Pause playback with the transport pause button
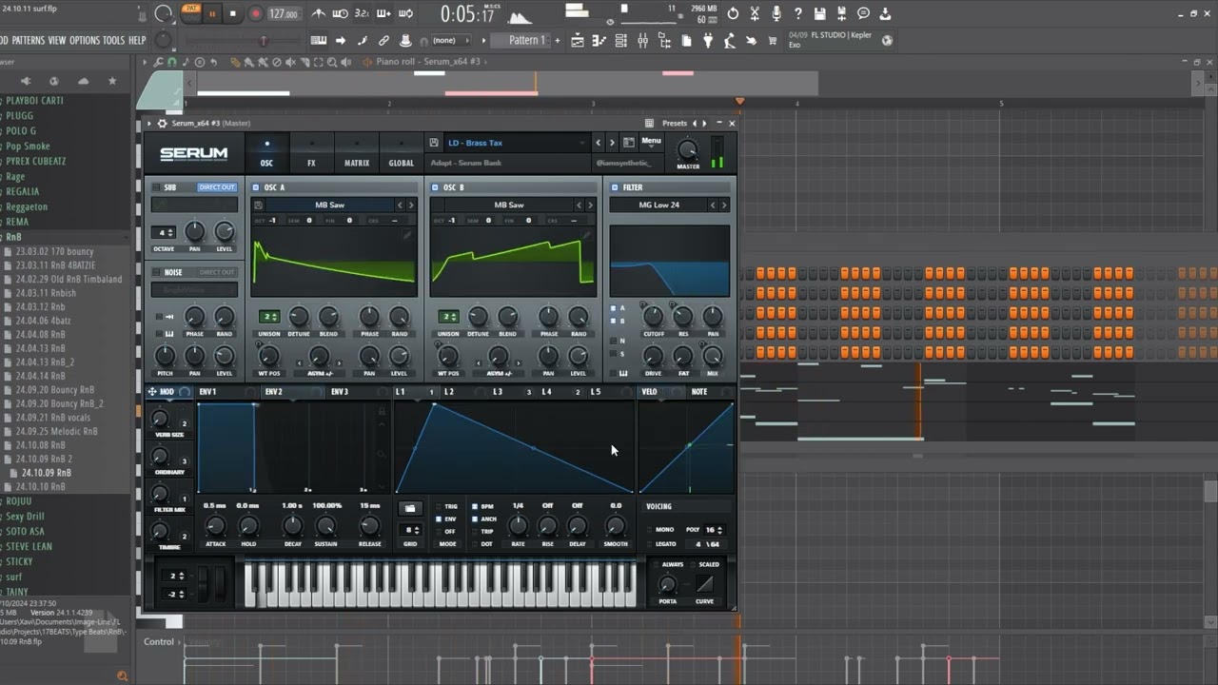This screenshot has width=1218, height=685. 211,13
